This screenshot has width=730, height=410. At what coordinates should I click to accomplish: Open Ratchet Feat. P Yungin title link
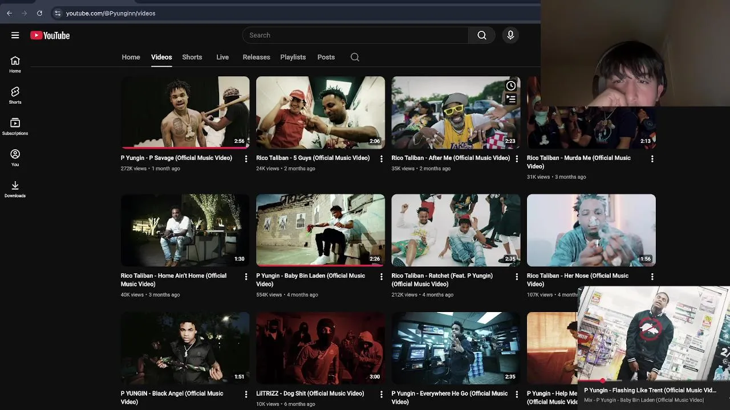442,280
